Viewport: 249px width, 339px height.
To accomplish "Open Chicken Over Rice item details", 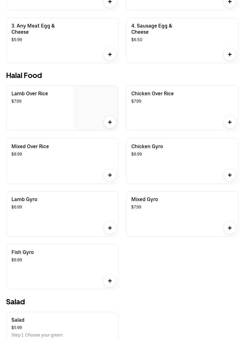I will pos(152,93).
